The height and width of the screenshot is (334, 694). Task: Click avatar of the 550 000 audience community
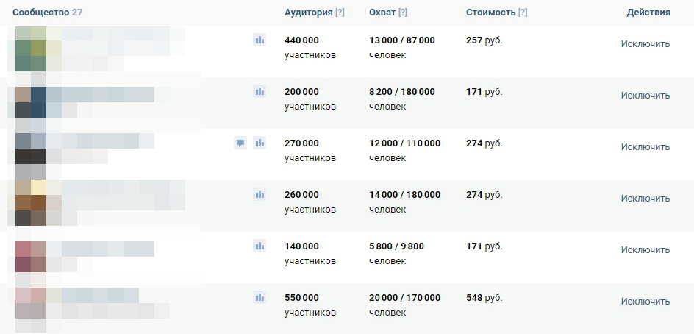pos(31,306)
